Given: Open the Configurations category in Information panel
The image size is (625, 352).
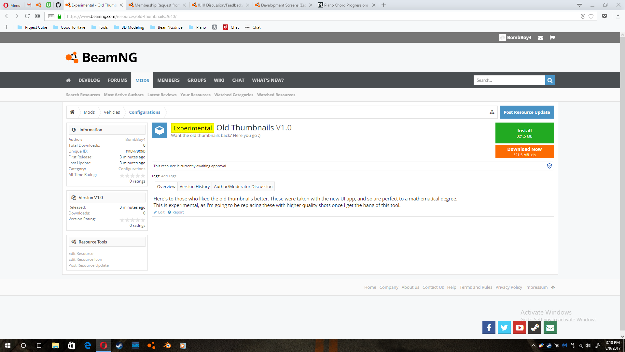Looking at the screenshot, I should coord(132,169).
